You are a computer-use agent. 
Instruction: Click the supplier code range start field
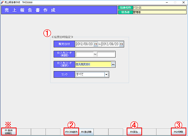tap(84, 54)
